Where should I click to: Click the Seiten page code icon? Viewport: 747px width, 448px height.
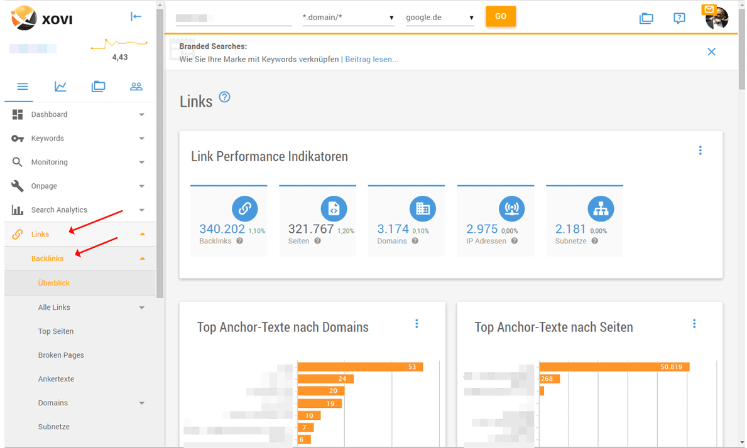pyautogui.click(x=334, y=209)
